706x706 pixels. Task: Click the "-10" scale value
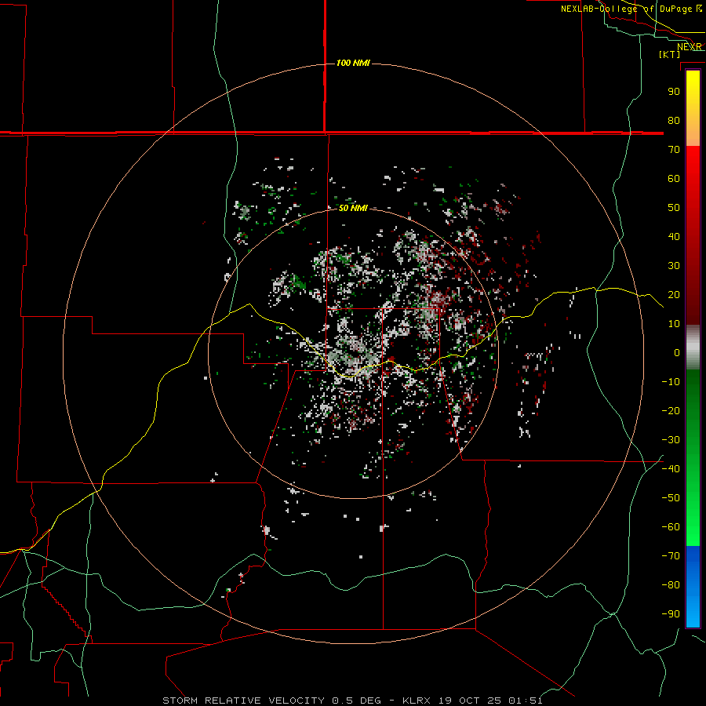(x=671, y=382)
